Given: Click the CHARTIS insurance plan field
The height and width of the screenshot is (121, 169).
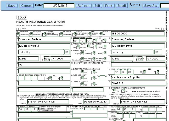Looking at the screenshot, I should pos(137,84).
